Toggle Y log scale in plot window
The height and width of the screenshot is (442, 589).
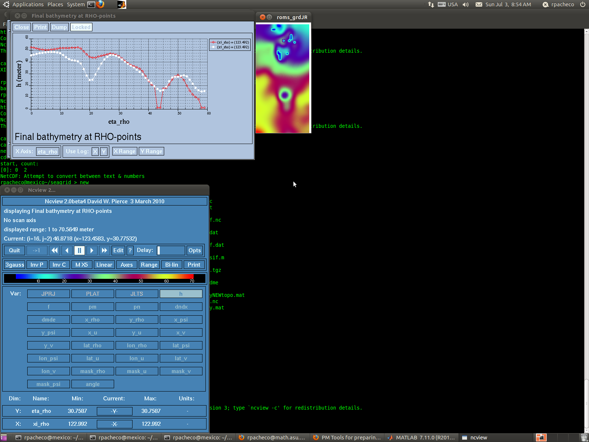(104, 151)
